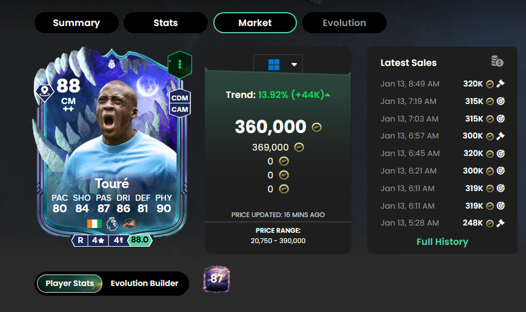Click the auction hammer icon beside 248K sale
The width and height of the screenshot is (526, 312).
pyautogui.click(x=501, y=223)
